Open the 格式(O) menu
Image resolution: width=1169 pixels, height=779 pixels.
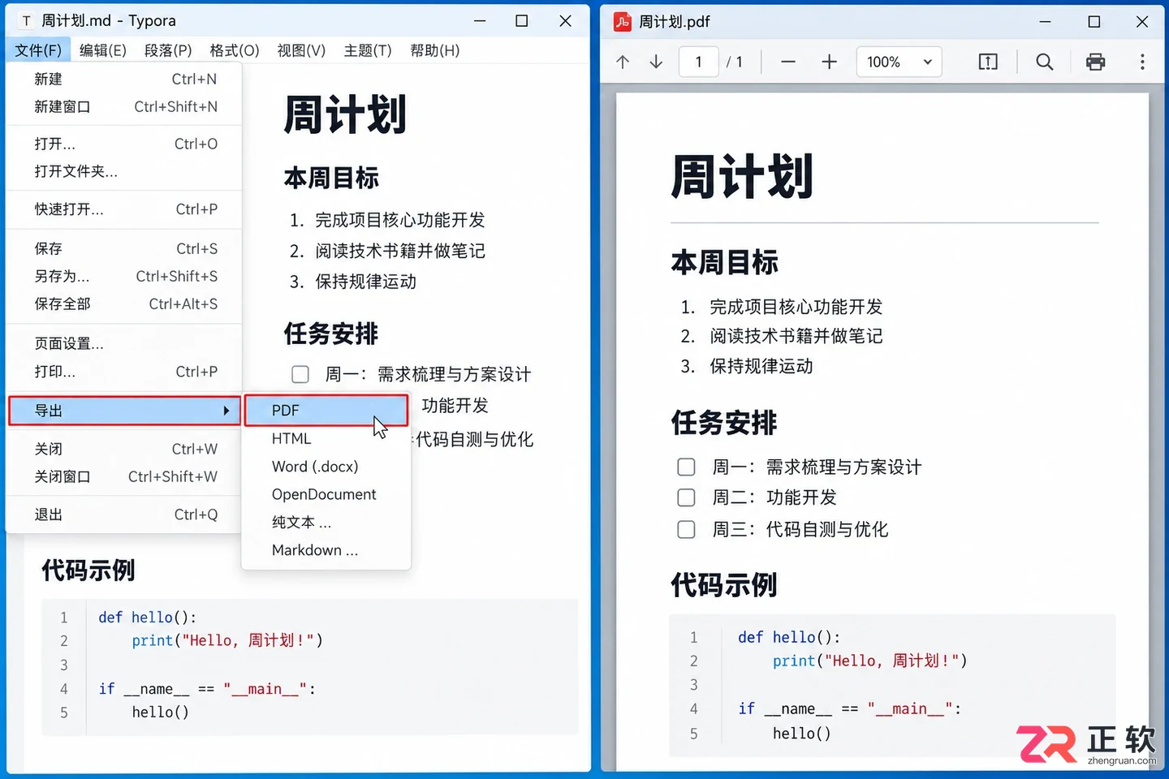[235, 50]
